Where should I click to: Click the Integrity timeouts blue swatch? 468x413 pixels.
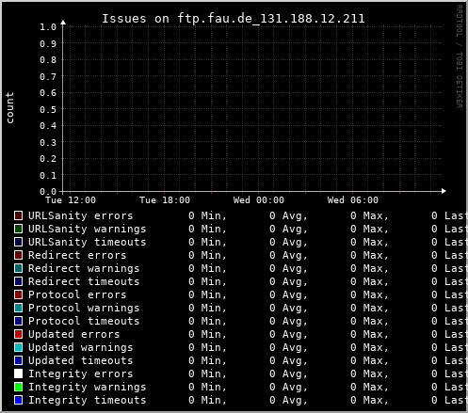point(18,400)
